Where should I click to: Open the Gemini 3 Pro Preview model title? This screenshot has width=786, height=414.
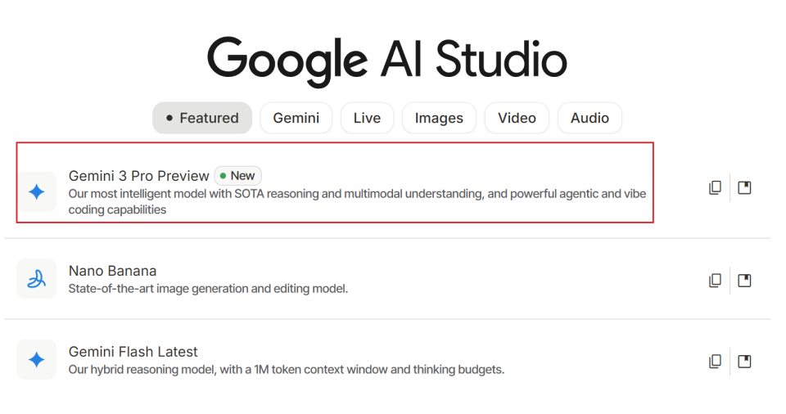pyautogui.click(x=139, y=176)
